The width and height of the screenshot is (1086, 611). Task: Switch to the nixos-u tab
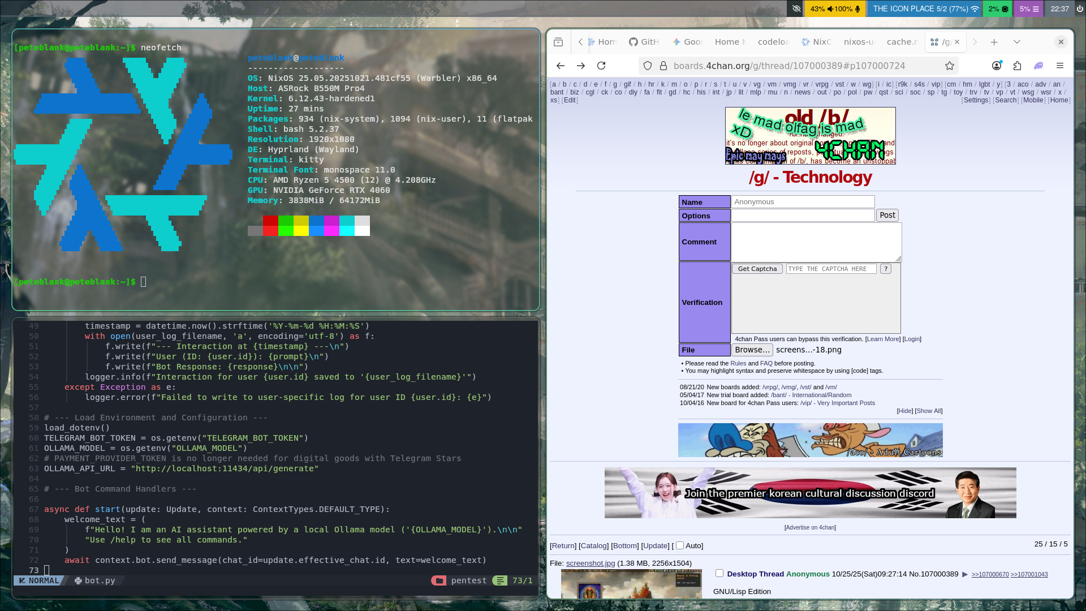pyautogui.click(x=858, y=42)
